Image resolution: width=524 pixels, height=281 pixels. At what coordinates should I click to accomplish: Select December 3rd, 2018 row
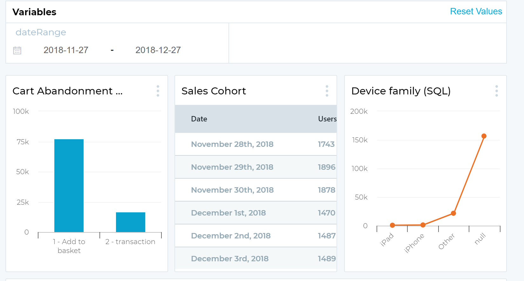pos(230,259)
